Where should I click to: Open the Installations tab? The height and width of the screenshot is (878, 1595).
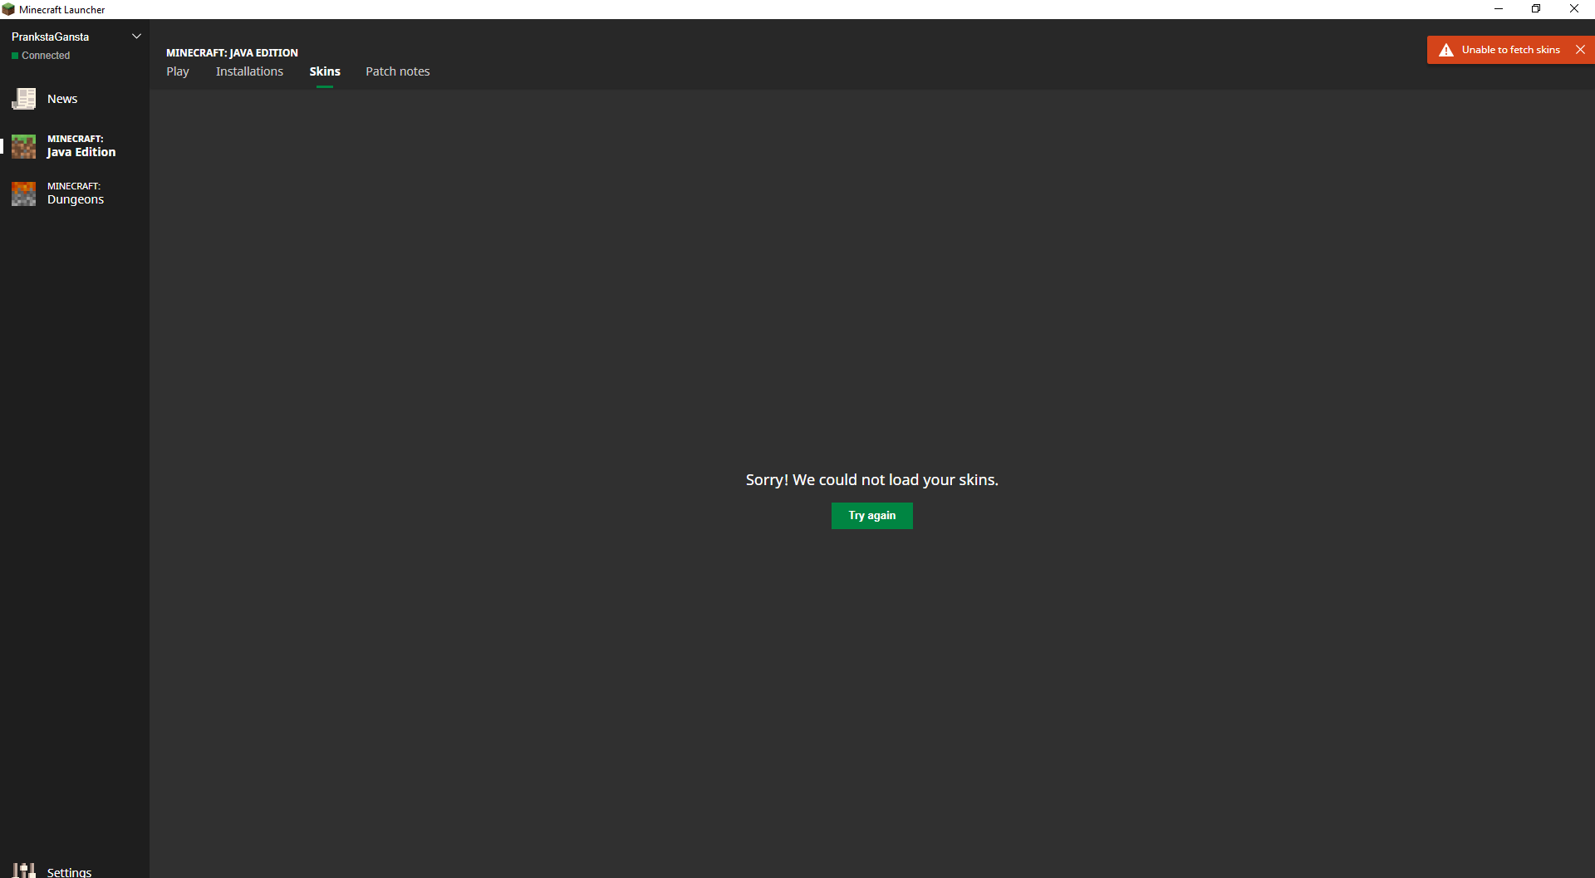point(249,71)
